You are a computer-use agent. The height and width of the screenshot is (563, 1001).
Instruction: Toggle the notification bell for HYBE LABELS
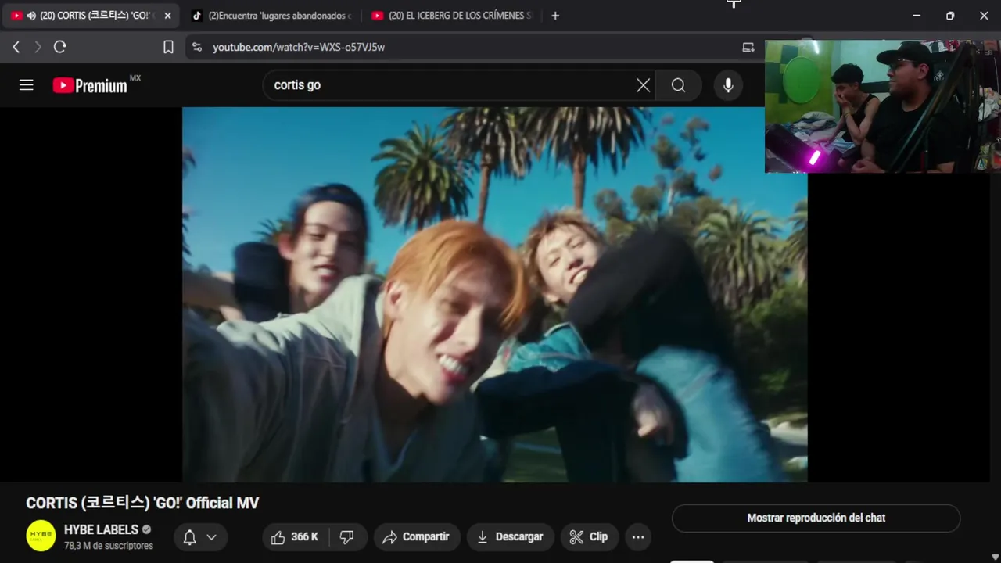pos(189,537)
